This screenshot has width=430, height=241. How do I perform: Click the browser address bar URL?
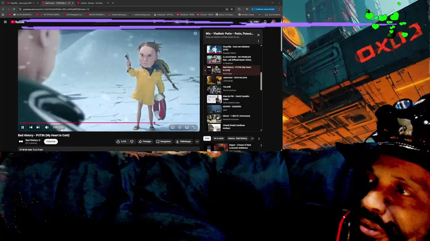tap(56, 9)
